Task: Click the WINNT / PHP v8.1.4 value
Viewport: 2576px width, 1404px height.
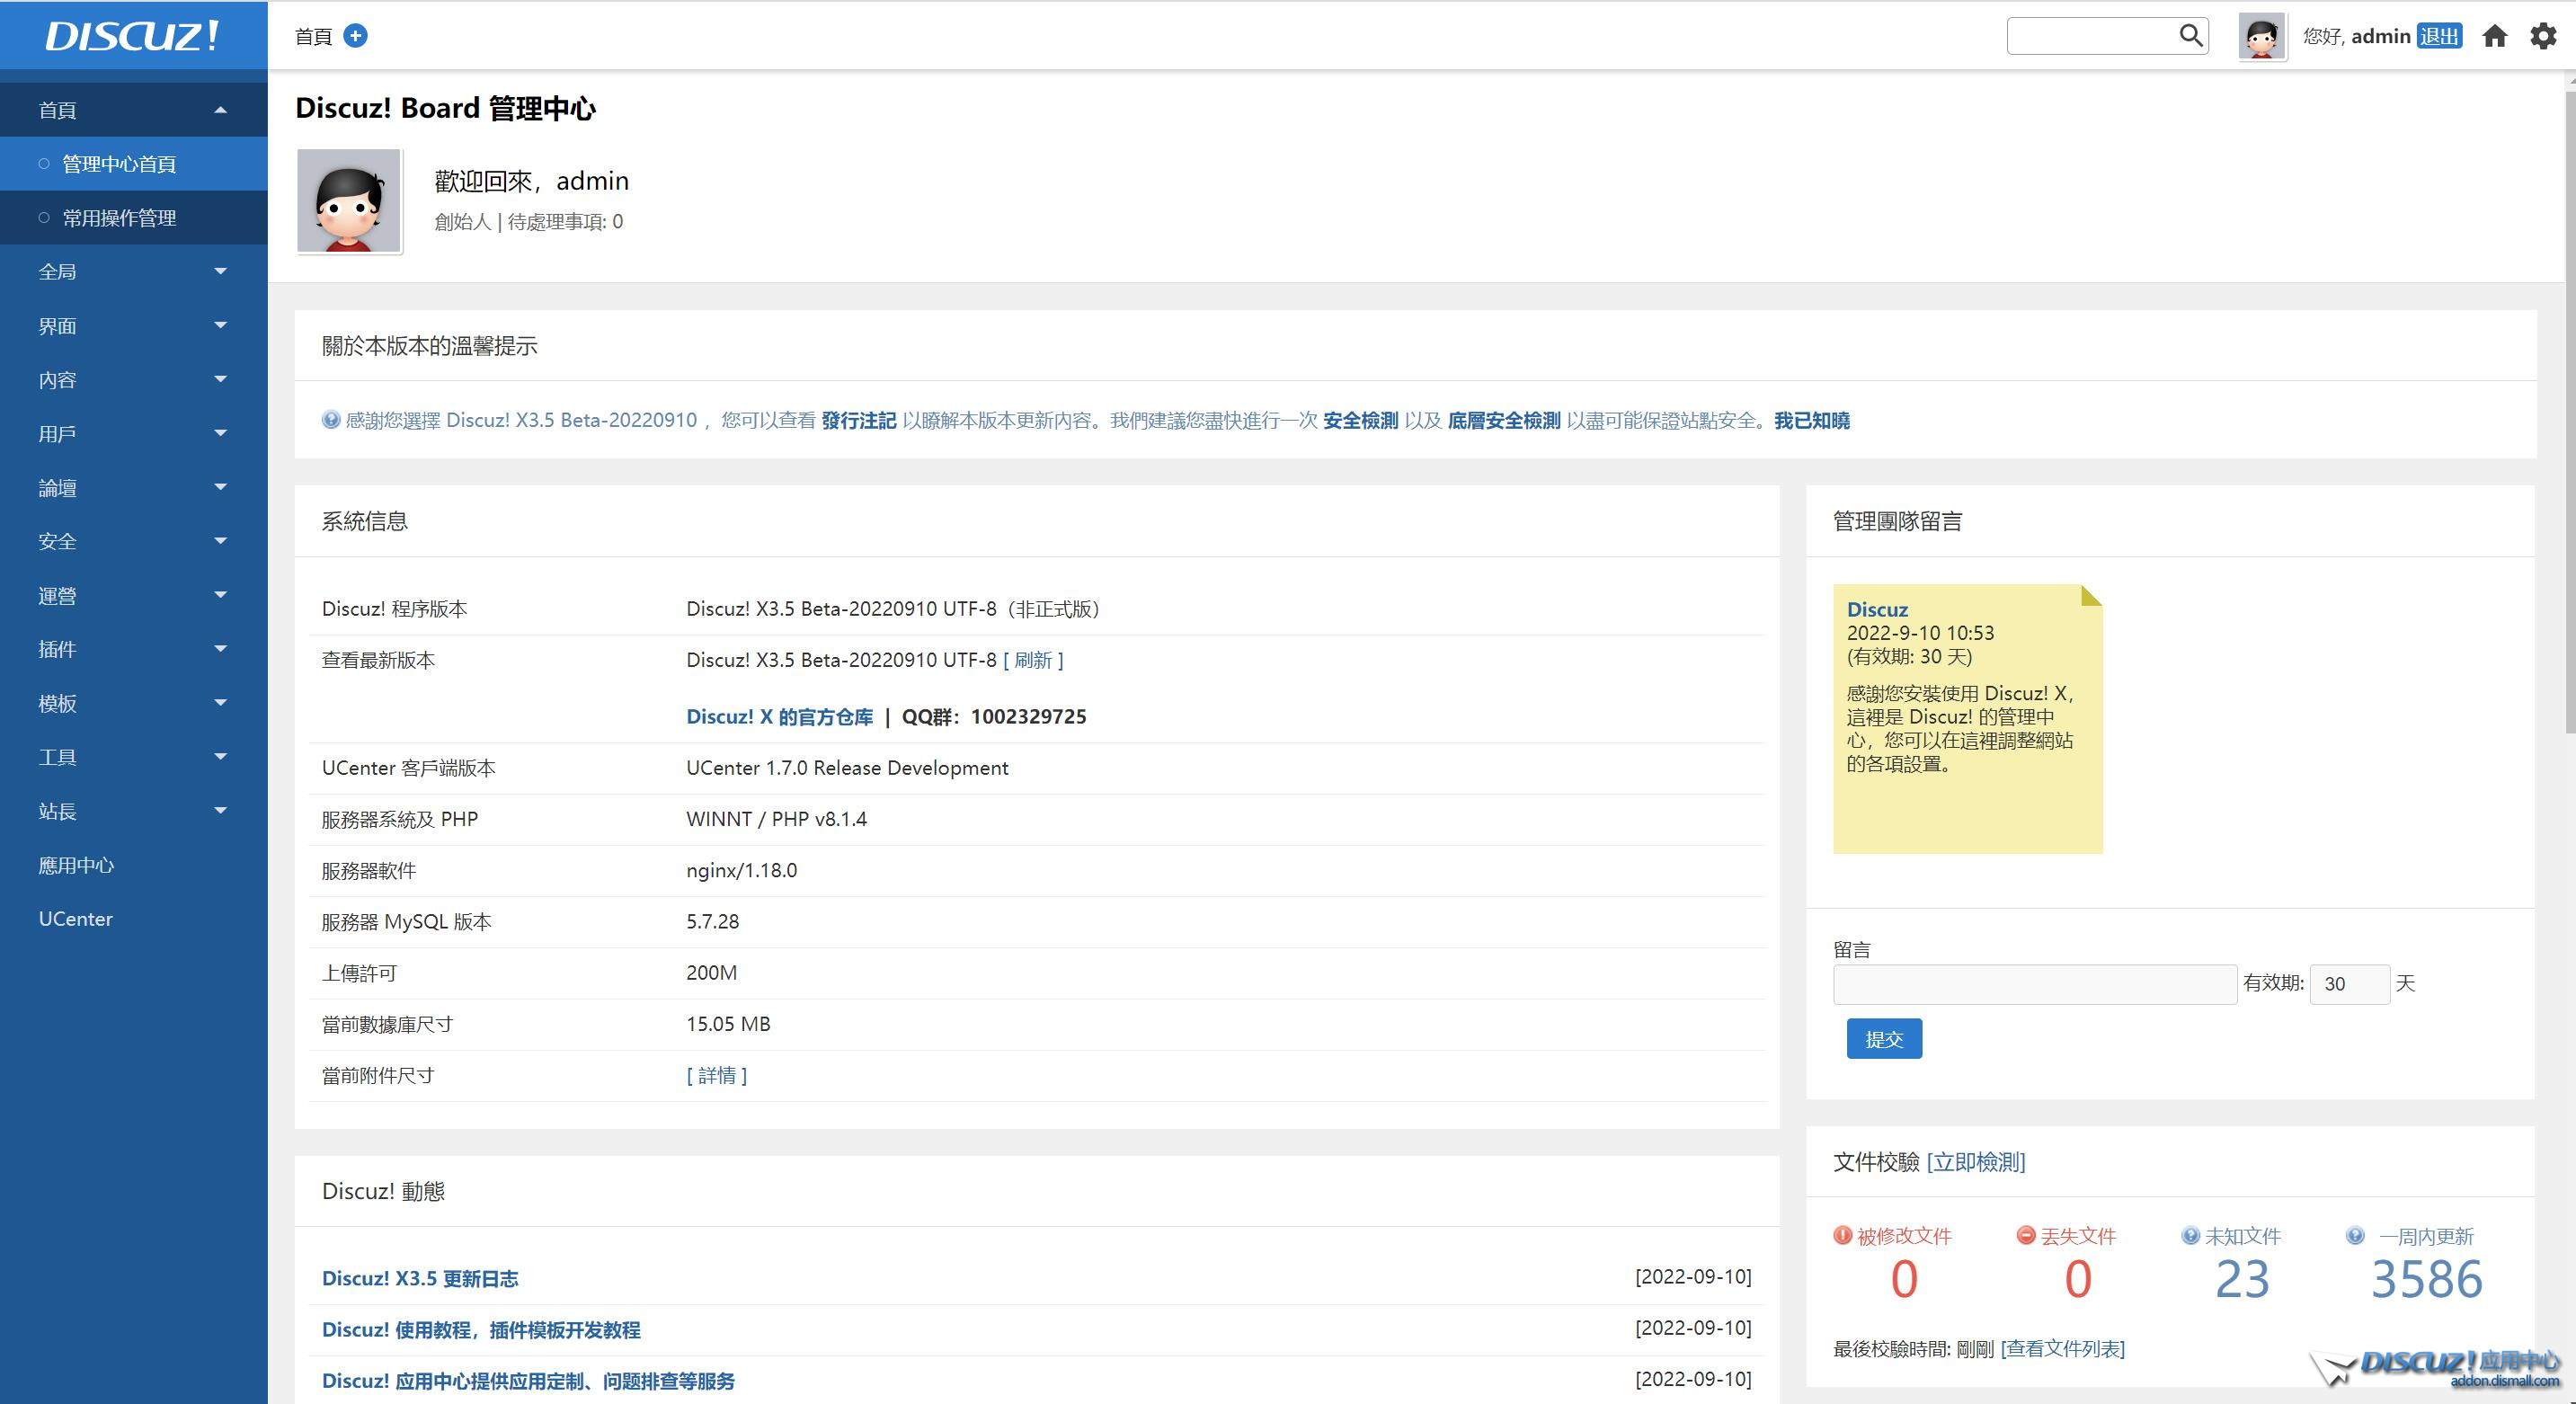Action: (776, 819)
